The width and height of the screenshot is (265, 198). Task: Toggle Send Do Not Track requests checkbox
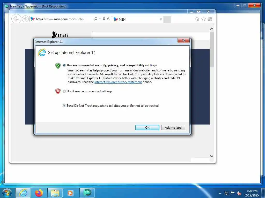pos(64,105)
